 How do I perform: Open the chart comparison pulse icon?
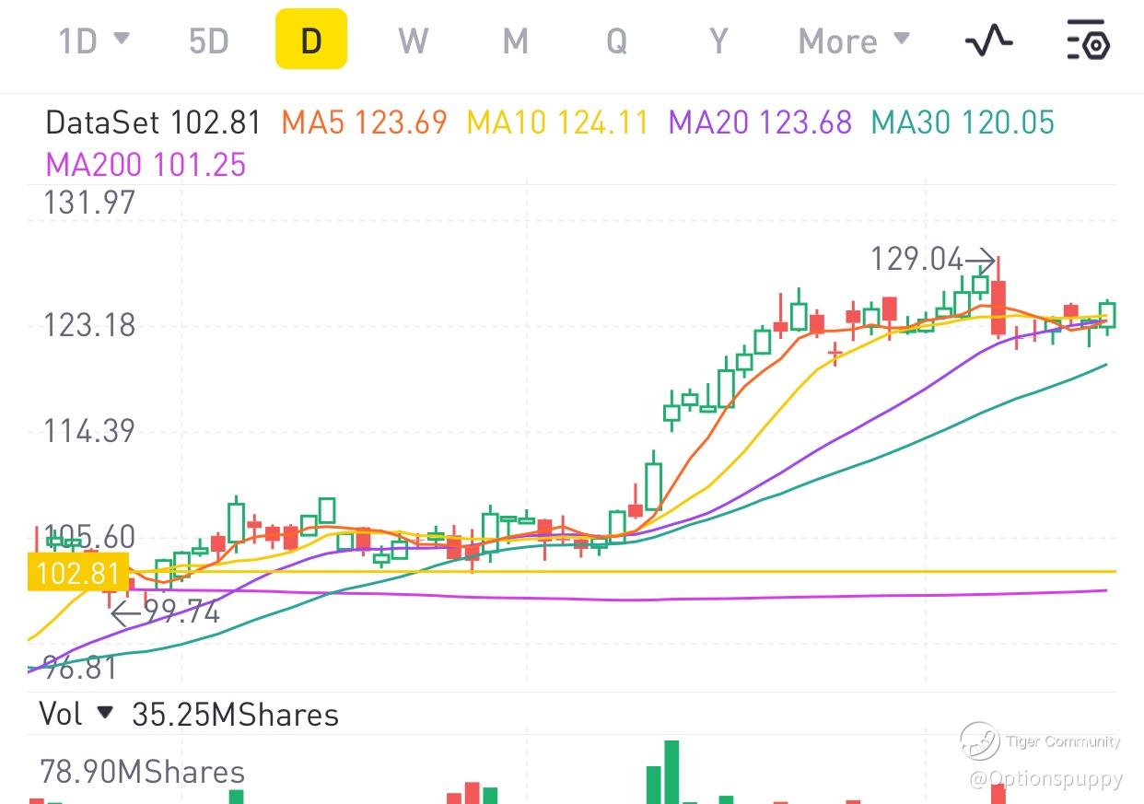(988, 41)
